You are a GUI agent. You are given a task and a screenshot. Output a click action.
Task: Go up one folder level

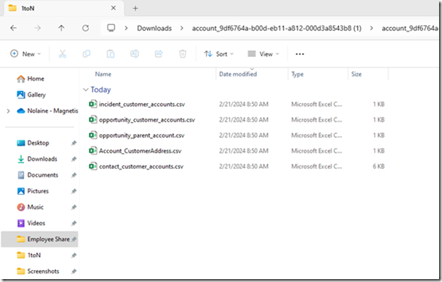pos(61,28)
